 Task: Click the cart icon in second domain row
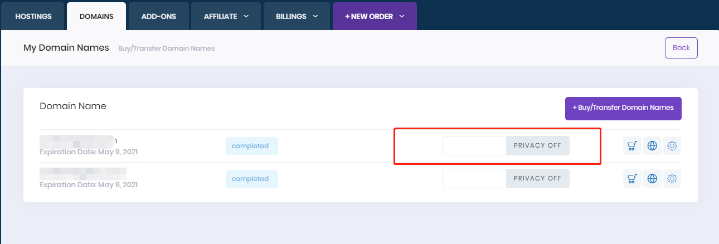click(x=632, y=179)
